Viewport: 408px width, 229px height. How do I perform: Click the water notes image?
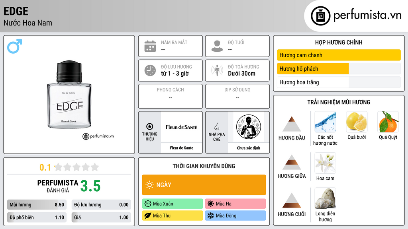(x=325, y=122)
